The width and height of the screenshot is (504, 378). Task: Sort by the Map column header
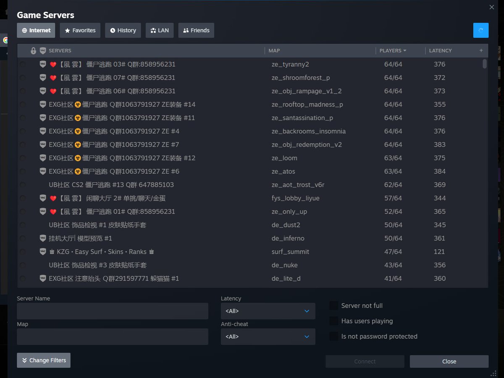[274, 50]
